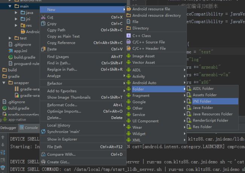Open the UI Component submenu
Image resolution: width=245 pixels, height=173 pixels.
[x=156, y=121]
